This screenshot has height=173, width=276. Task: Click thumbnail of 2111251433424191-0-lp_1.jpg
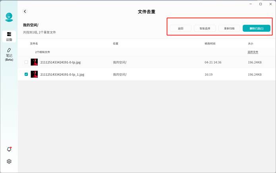34,74
